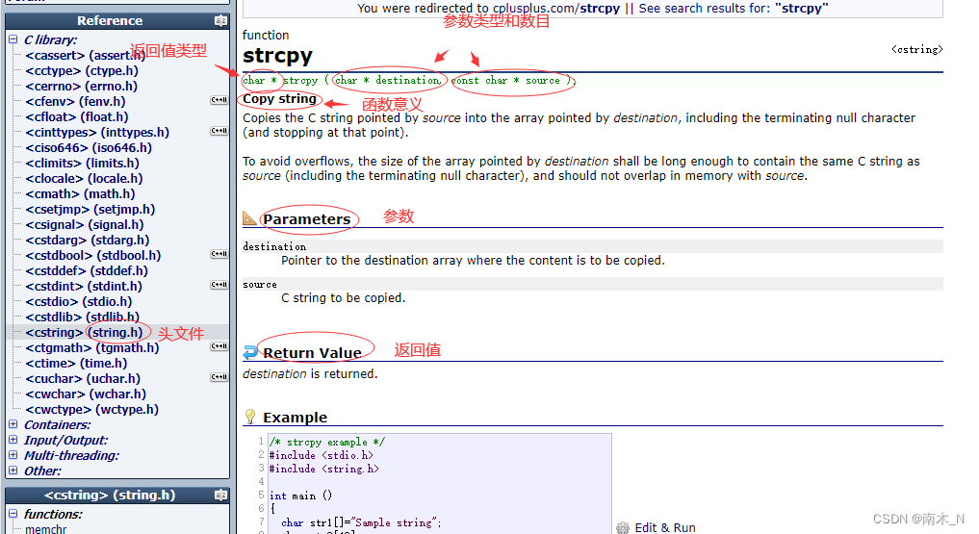979x534 pixels.
Task: Open the <ctgmath> (tgmath.h) reference
Action: [x=92, y=348]
